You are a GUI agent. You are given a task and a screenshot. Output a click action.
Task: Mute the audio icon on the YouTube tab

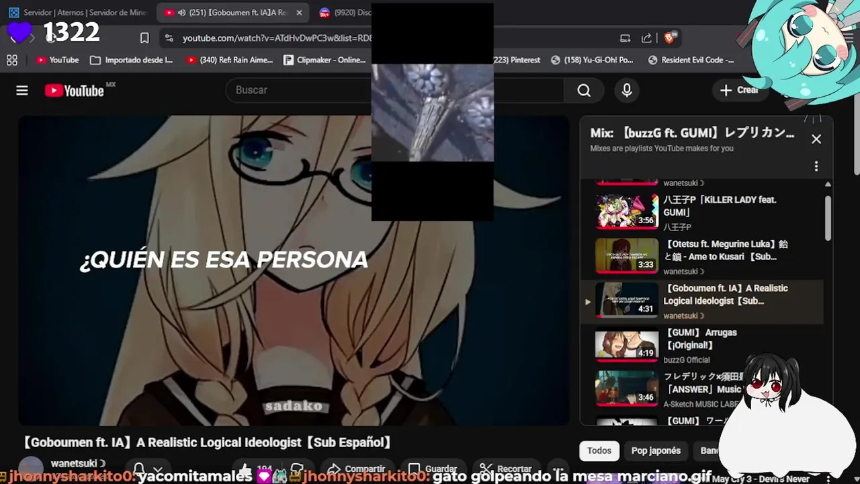point(182,13)
